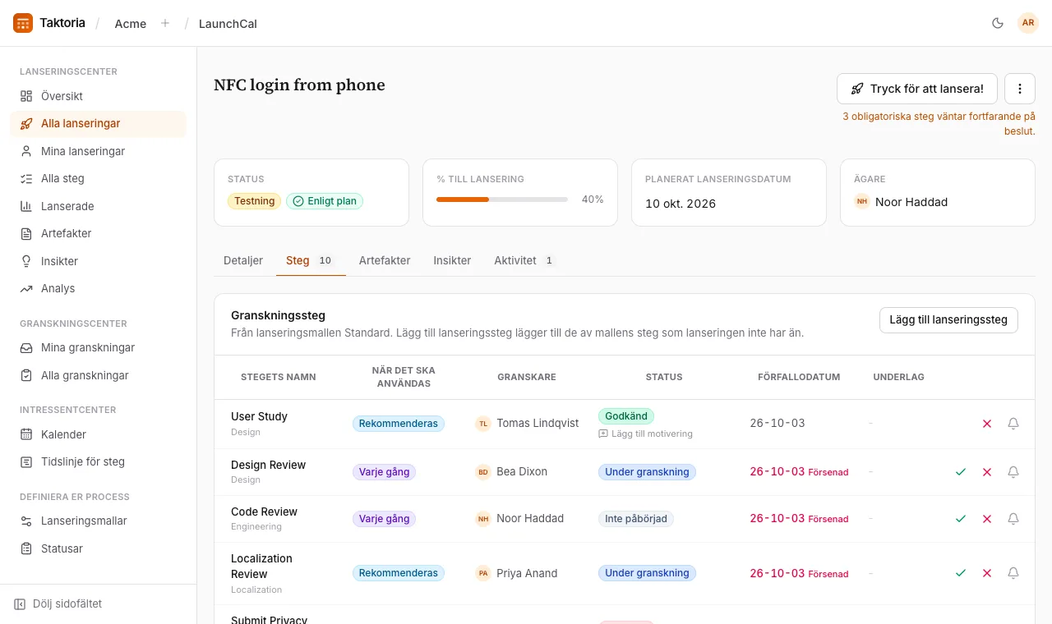
Task: Click the plus icon next to Acme
Action: [x=165, y=23]
